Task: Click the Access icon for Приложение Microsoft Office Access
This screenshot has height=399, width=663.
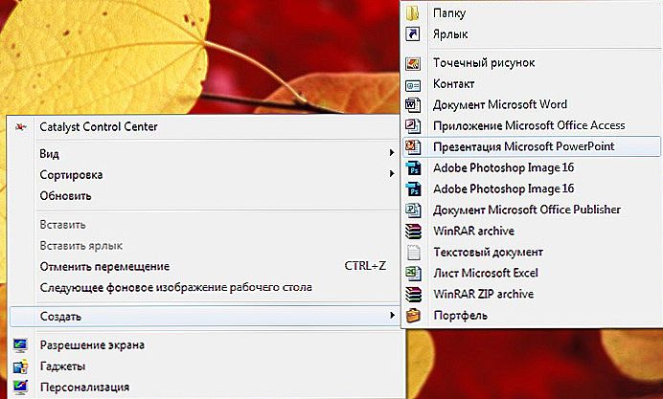Action: pos(413,125)
